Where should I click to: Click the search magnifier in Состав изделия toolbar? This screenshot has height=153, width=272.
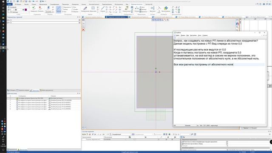[x=192, y=134]
